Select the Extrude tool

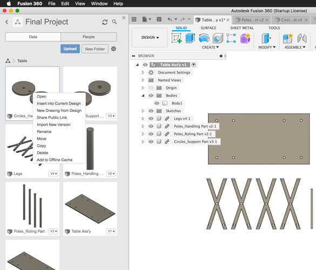click(190, 38)
